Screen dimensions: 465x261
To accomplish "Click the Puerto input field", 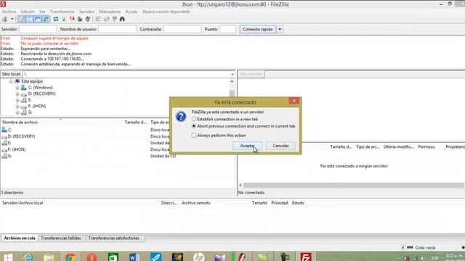I will [x=227, y=29].
